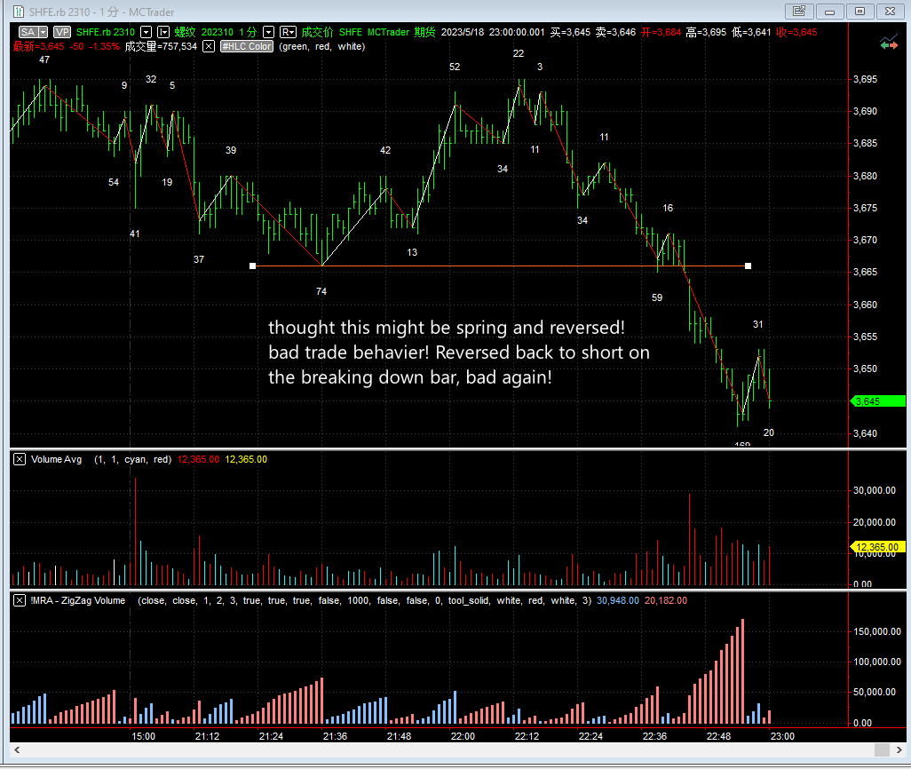This screenshot has width=911, height=769.
Task: Minimize the chart window
Action: (829, 11)
